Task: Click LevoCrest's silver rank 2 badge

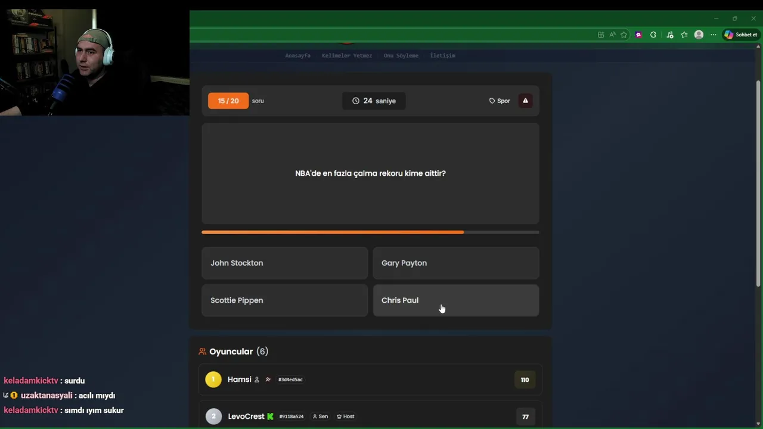Action: (x=213, y=416)
